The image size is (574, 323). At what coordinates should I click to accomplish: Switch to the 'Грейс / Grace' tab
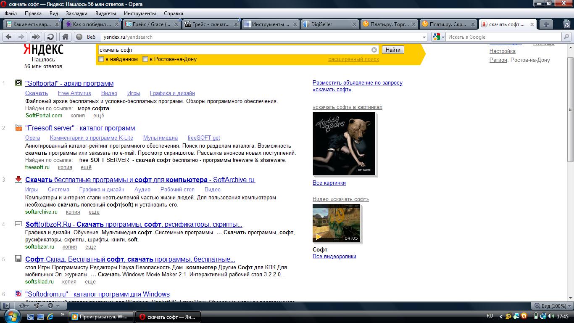tap(152, 24)
